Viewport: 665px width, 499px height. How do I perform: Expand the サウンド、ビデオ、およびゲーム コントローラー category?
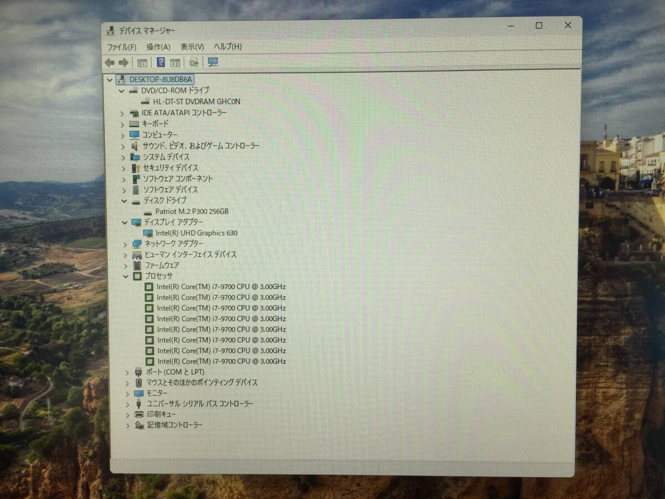[122, 146]
